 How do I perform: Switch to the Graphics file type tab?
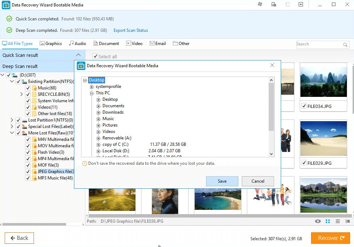click(x=51, y=44)
